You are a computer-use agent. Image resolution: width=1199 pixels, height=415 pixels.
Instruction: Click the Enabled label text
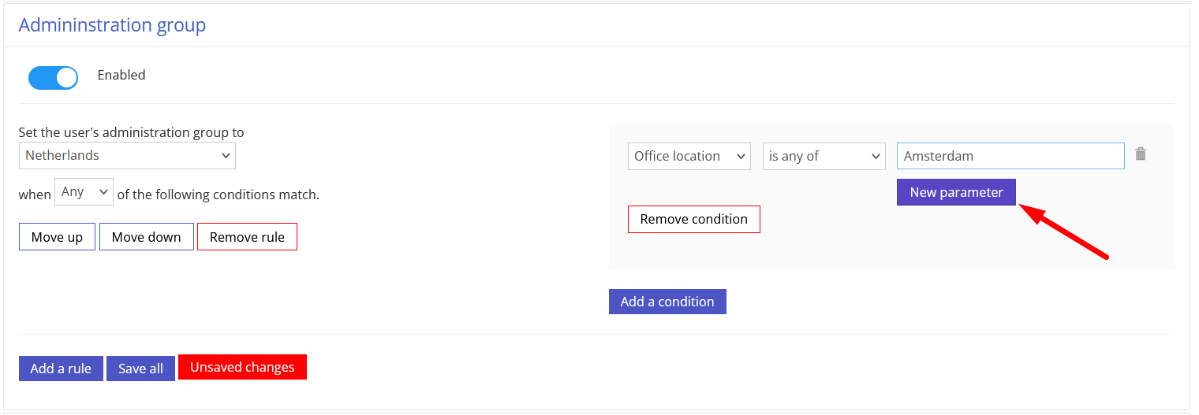121,75
